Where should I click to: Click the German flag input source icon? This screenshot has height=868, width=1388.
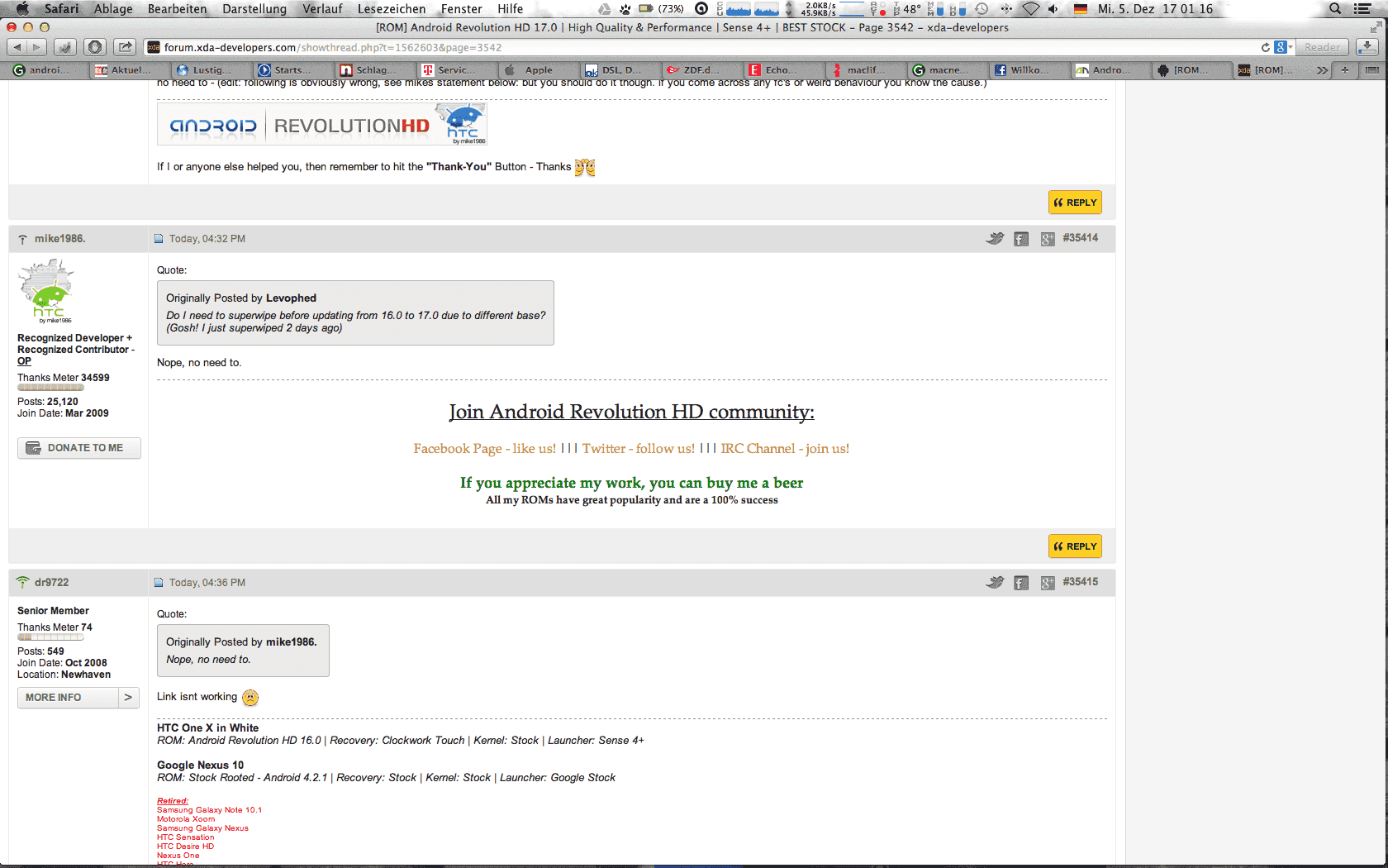point(1080,9)
